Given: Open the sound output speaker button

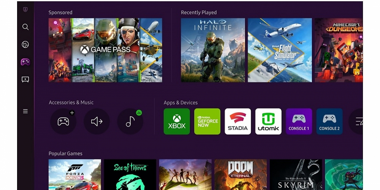Looking at the screenshot, I should [97, 122].
